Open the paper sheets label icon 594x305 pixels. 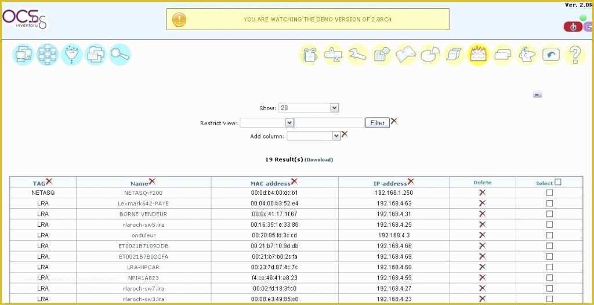tap(454, 55)
